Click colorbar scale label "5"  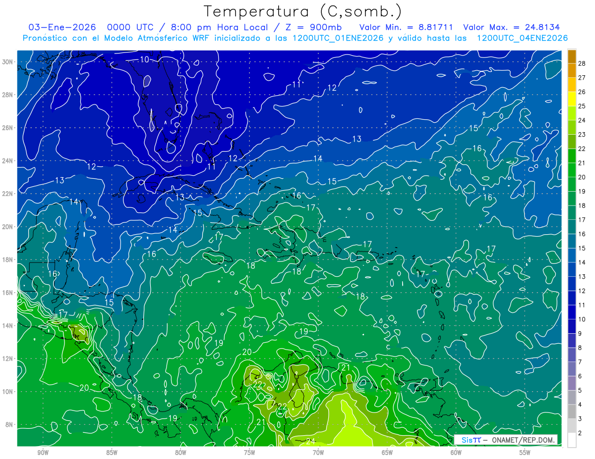point(581,391)
